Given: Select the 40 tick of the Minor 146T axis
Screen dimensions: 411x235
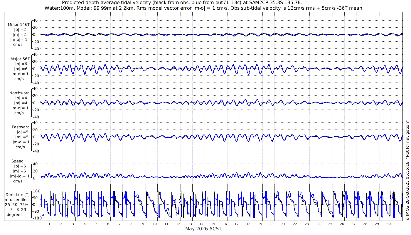Looking at the screenshot, I should pyautogui.click(x=36, y=20).
